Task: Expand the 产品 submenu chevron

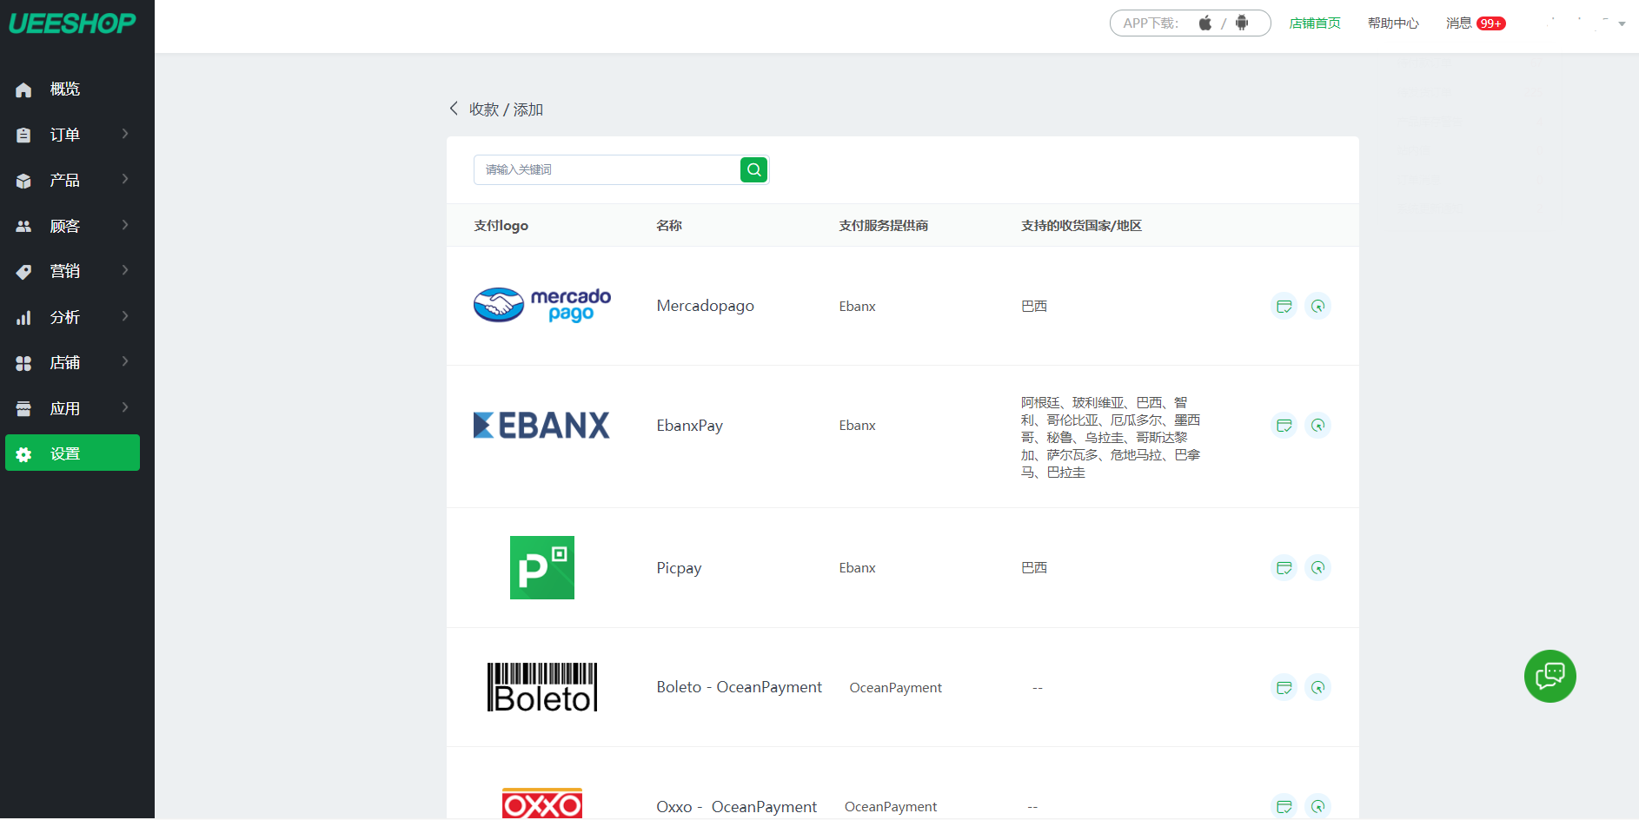Action: [125, 179]
